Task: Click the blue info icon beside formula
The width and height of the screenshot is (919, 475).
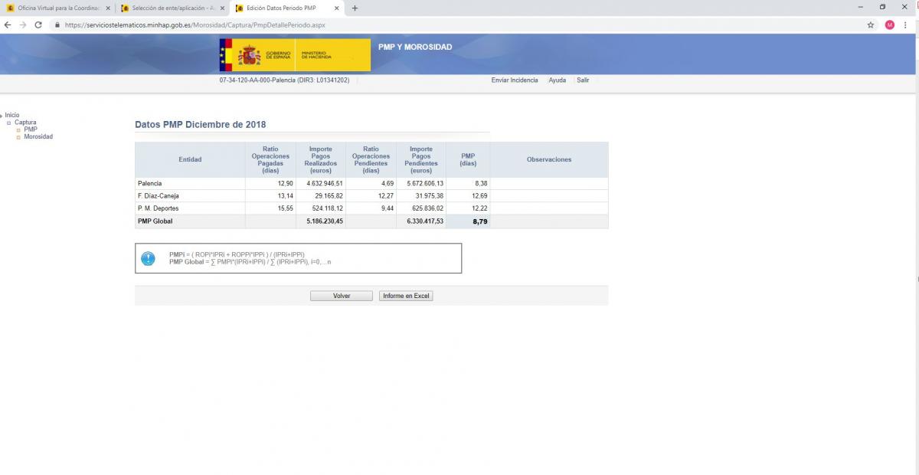Action: pyautogui.click(x=149, y=258)
